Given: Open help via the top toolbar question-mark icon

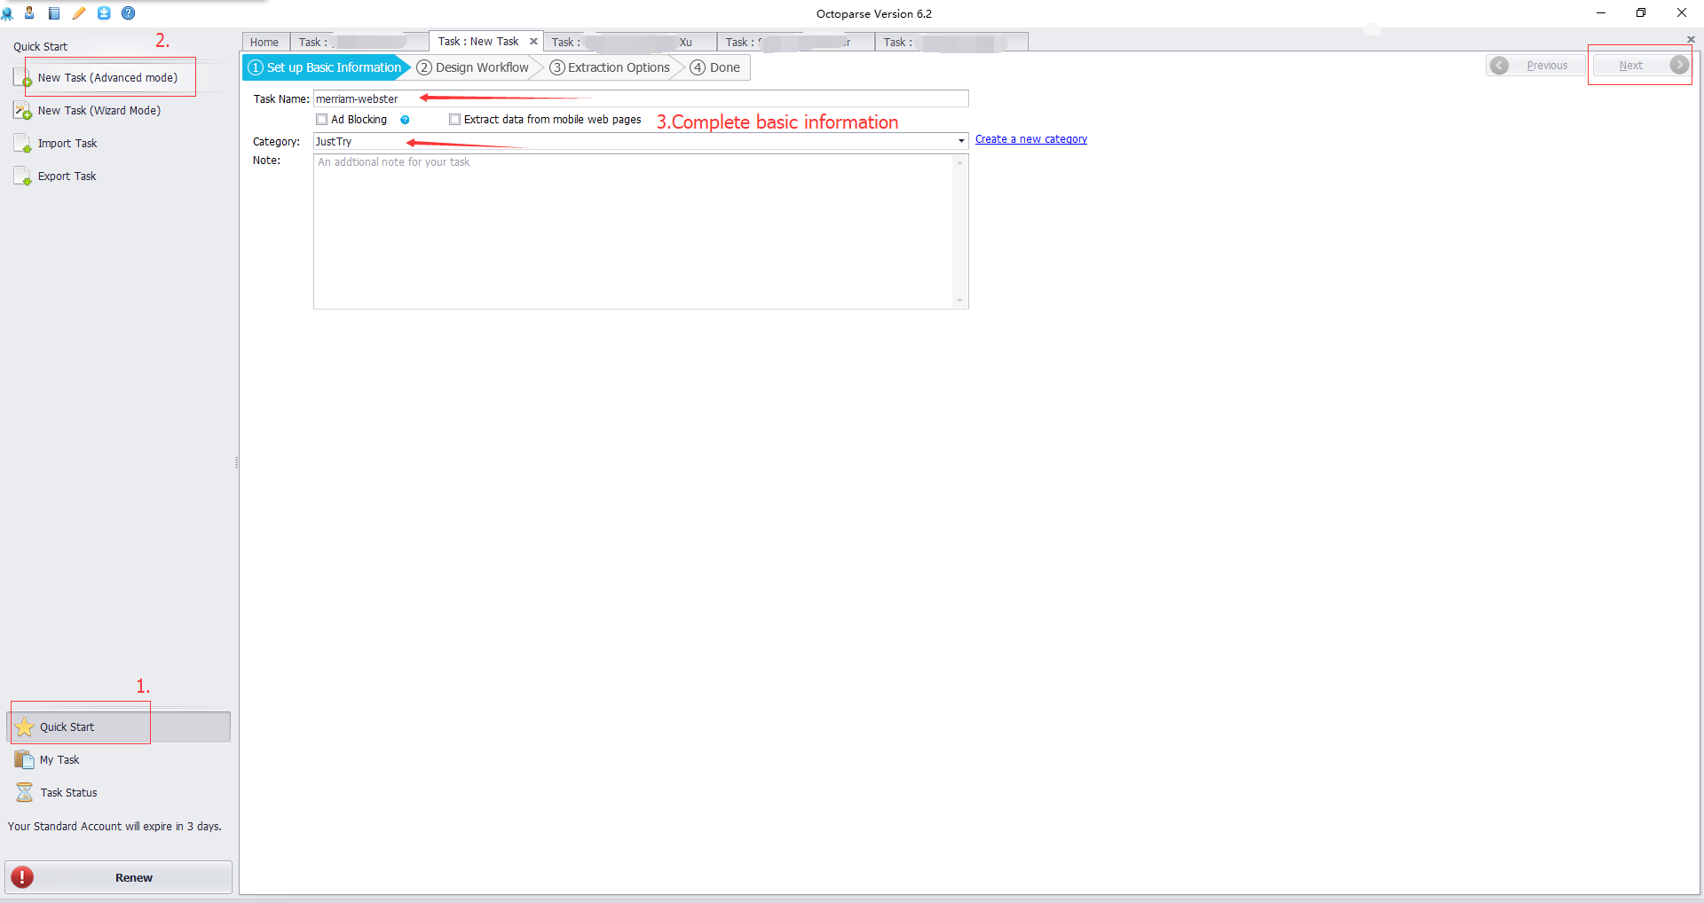Looking at the screenshot, I should pyautogui.click(x=129, y=13).
